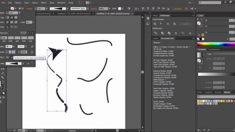Click the orange Opacity link in the control bar
This screenshot has width=235, height=132.
coord(94,8)
